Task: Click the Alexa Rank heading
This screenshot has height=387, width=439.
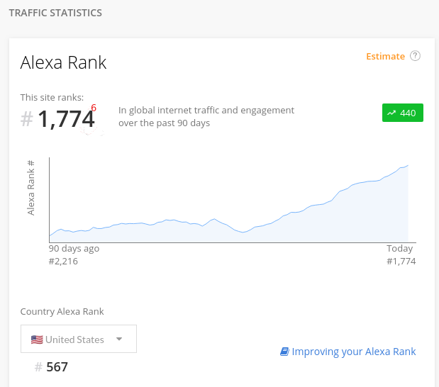Action: tap(63, 62)
